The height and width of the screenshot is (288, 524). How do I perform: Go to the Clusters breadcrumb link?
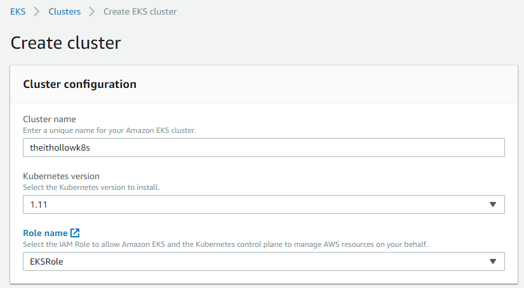65,11
